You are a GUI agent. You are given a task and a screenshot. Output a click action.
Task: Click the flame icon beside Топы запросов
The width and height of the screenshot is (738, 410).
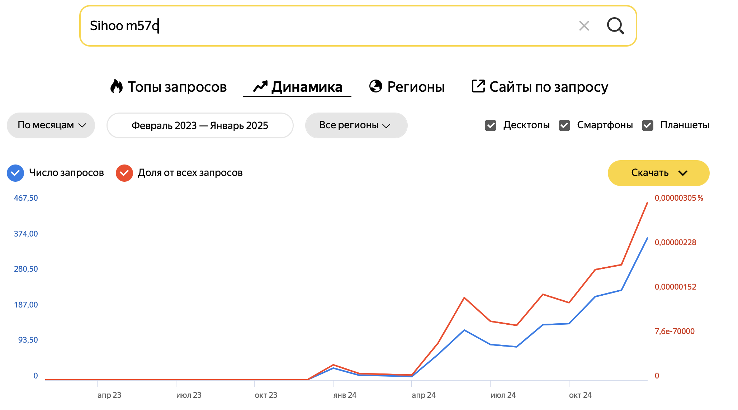point(117,86)
